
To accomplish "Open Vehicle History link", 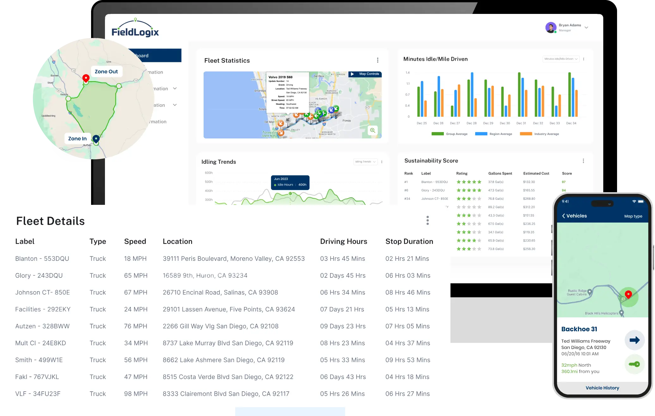I will tap(602, 388).
